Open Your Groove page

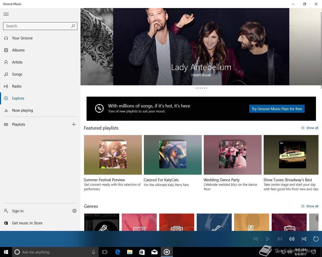40,38
